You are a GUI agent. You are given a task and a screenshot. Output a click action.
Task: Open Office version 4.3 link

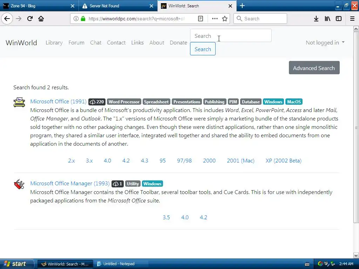[x=144, y=160]
